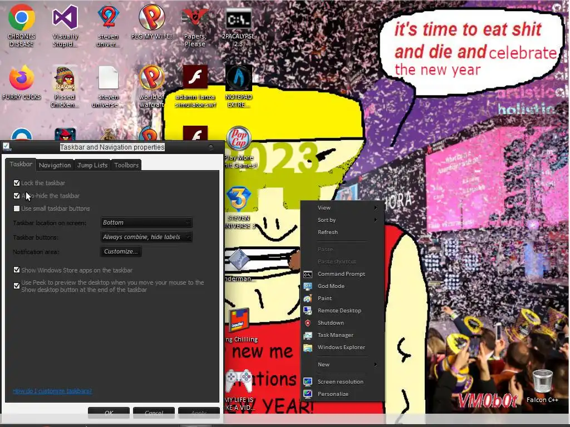The height and width of the screenshot is (427, 570).
Task: Open the floppy disk Chilling icon
Action: pos(238,320)
